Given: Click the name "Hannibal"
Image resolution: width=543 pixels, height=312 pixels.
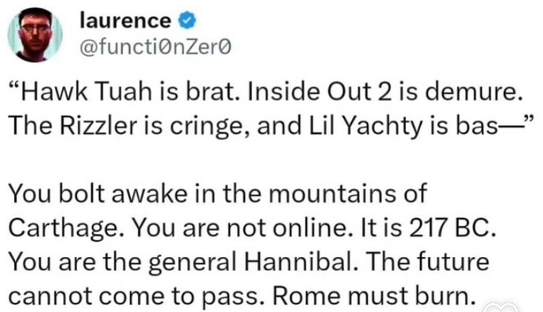Looking at the screenshot, I should coord(299,262).
